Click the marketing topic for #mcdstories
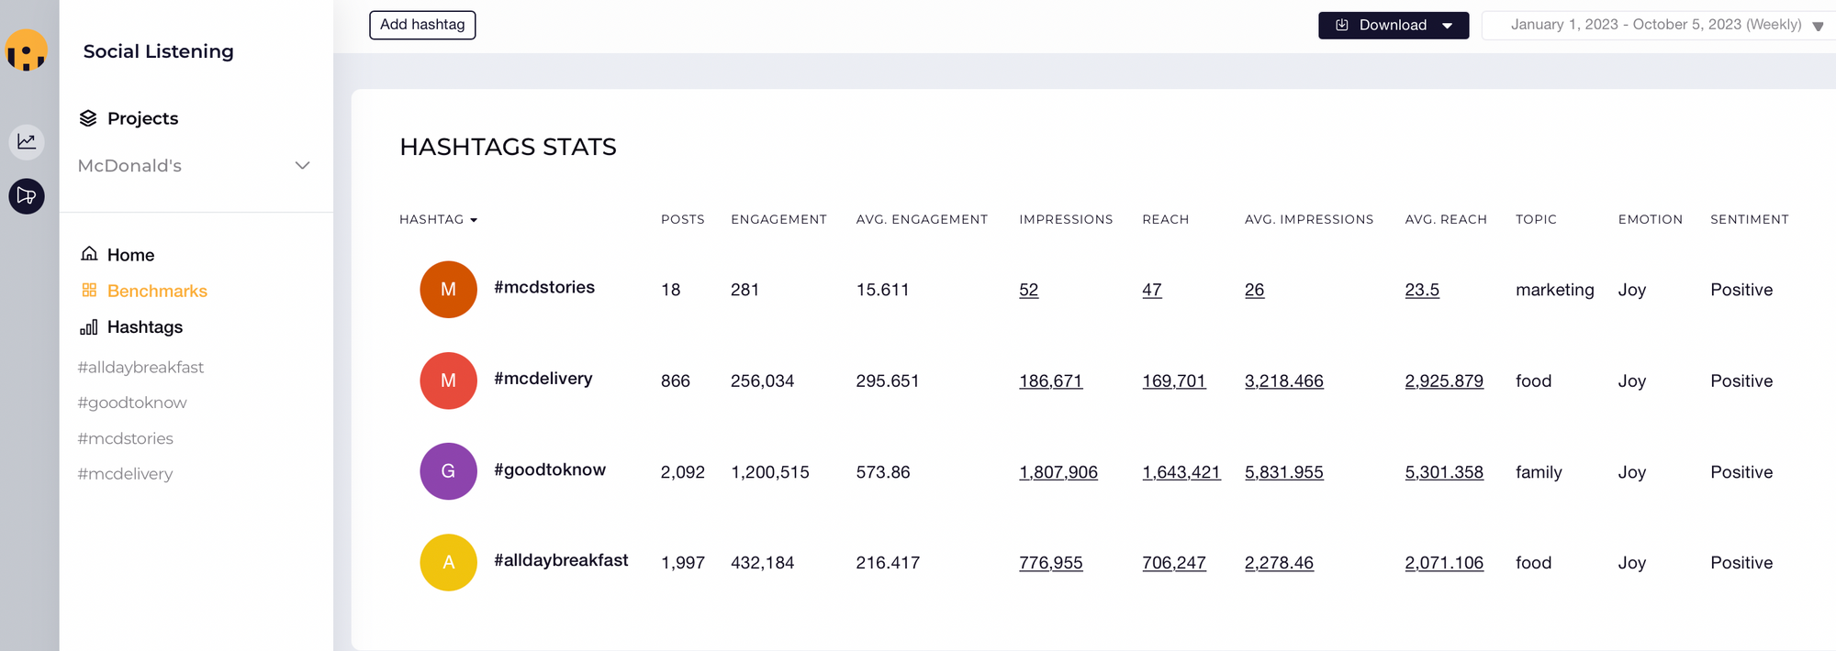This screenshot has width=1836, height=651. tap(1554, 290)
